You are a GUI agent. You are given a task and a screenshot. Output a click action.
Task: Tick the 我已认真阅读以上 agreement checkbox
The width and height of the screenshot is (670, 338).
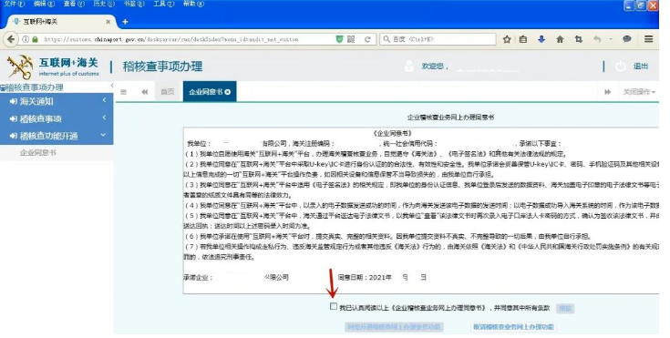(334, 306)
